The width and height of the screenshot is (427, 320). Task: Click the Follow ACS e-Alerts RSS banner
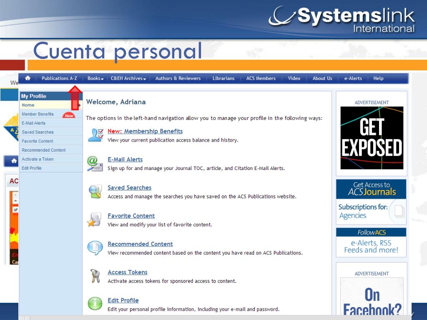pos(371,242)
